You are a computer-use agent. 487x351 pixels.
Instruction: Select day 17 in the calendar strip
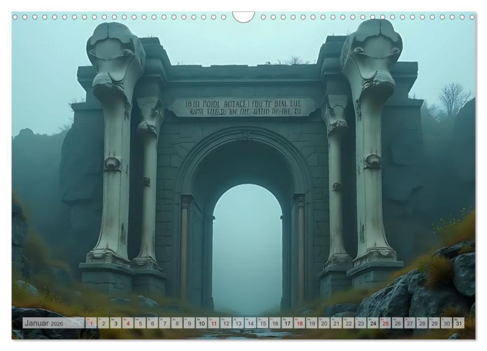click(x=288, y=323)
